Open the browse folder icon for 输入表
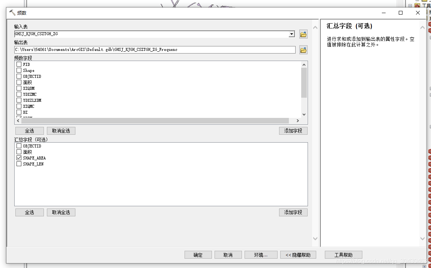The width and height of the screenshot is (431, 268). point(303,34)
